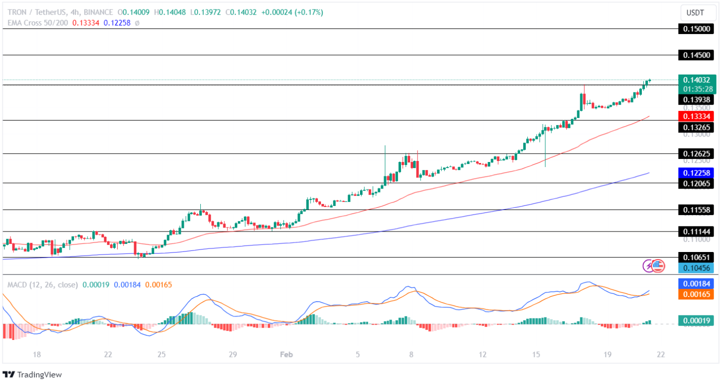The height and width of the screenshot is (381, 720).
Task: Click the light blue 0.10456 price label
Action: 697,268
